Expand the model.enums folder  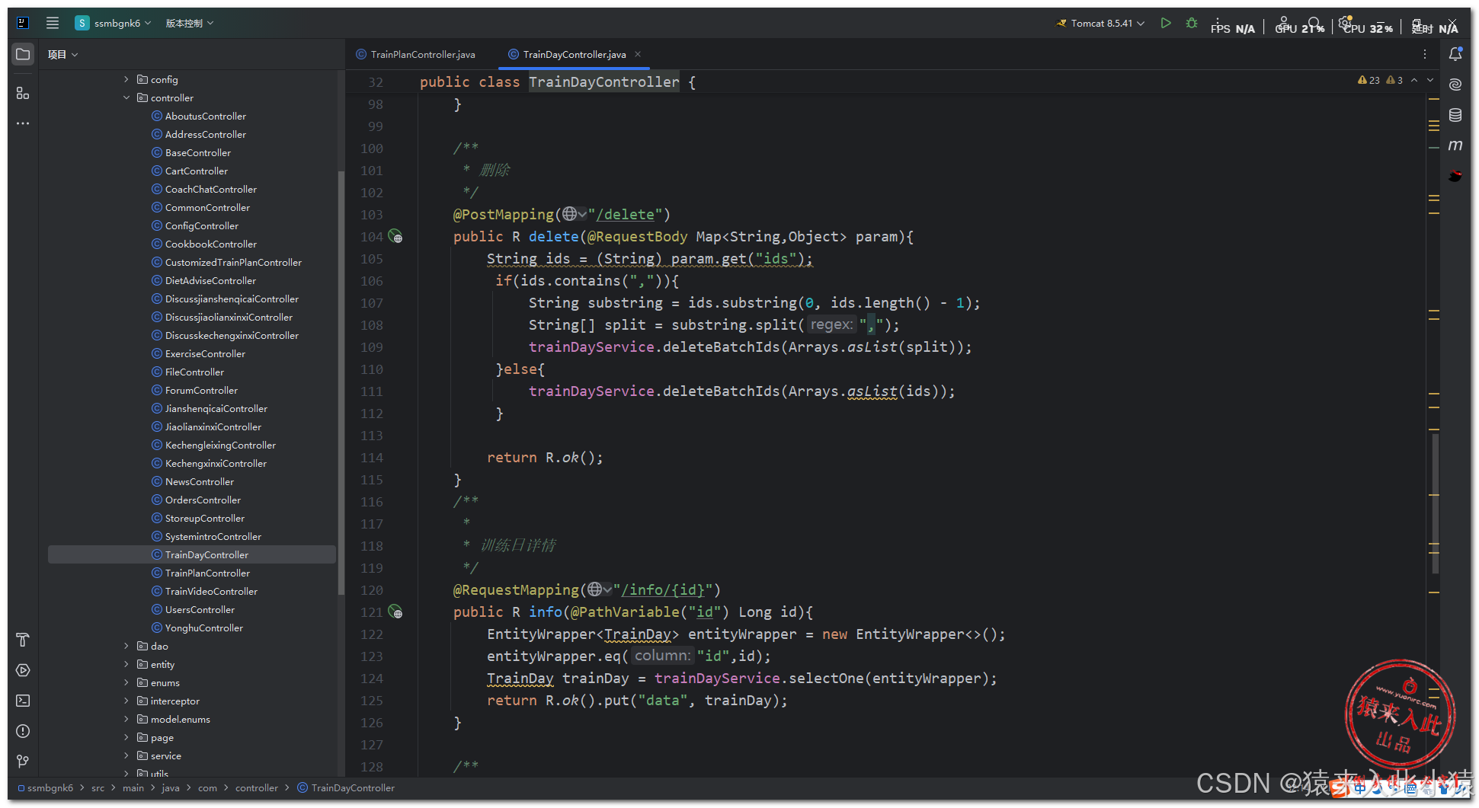(126, 719)
